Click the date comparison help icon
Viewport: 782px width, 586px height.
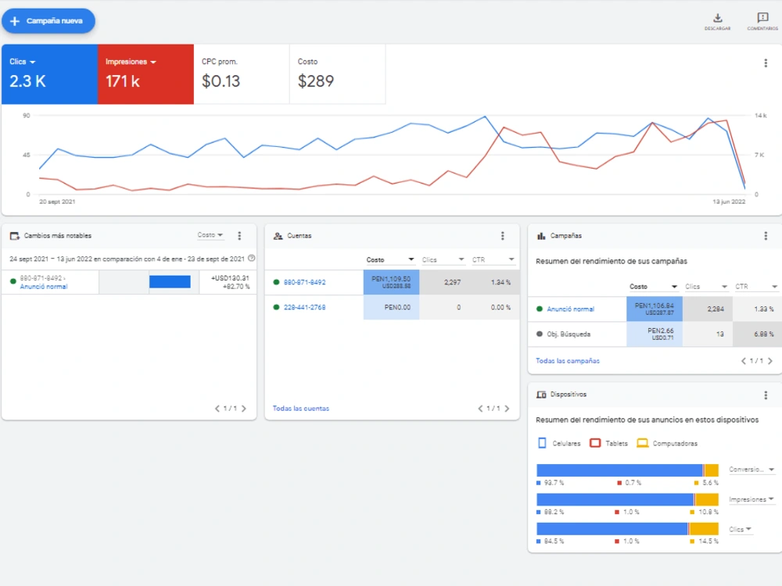pos(251,258)
